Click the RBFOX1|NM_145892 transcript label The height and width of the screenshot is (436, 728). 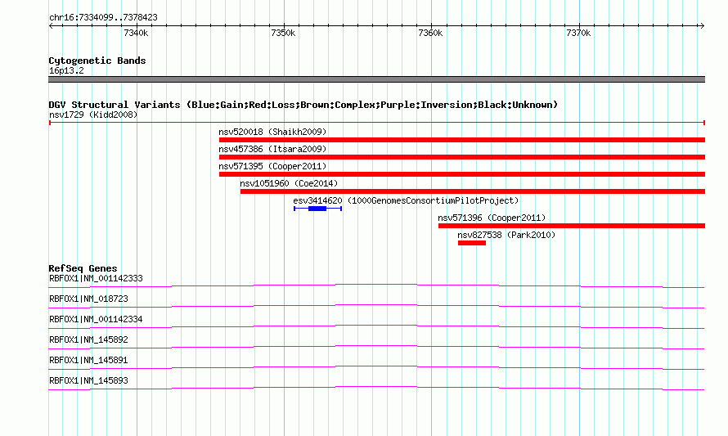tap(88, 340)
